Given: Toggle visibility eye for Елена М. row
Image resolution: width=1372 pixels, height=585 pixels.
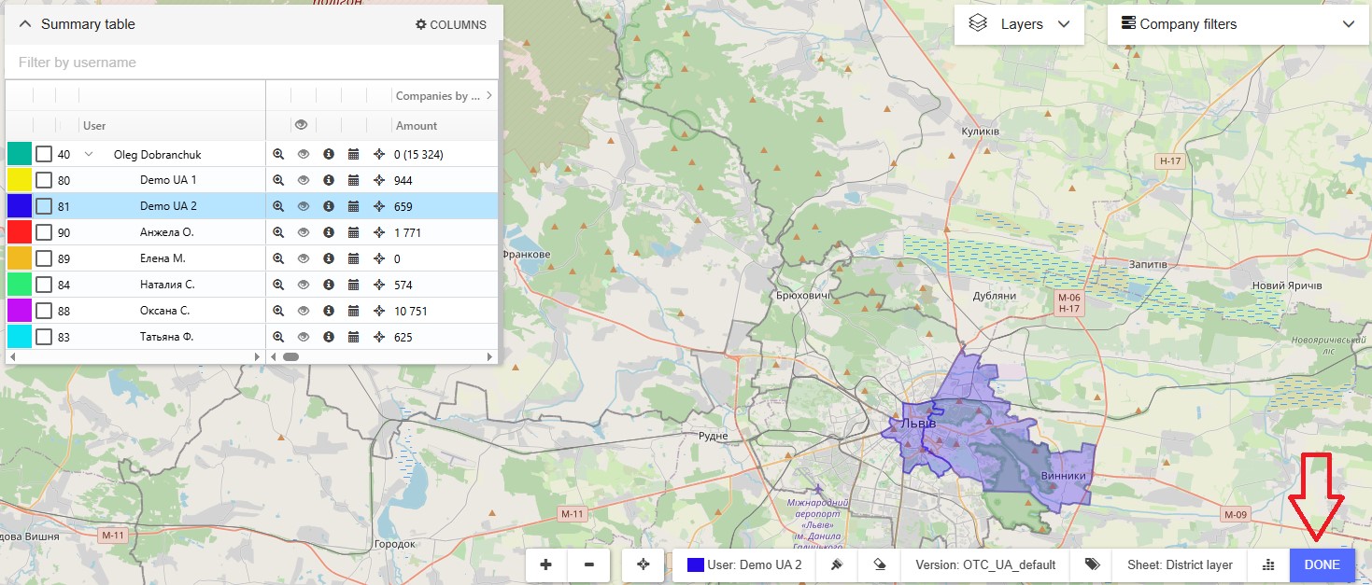Looking at the screenshot, I should pyautogui.click(x=303, y=258).
